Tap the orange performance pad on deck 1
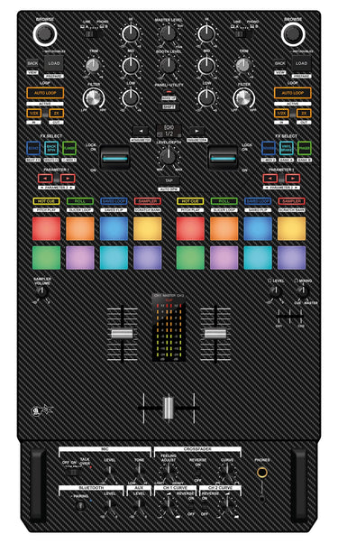 click(x=80, y=229)
